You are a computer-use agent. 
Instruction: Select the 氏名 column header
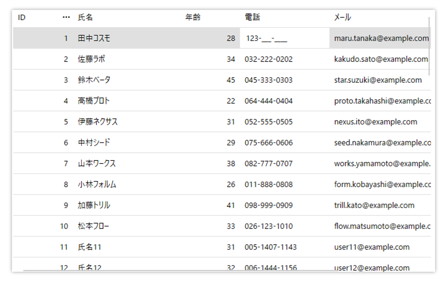pyautogui.click(x=85, y=17)
